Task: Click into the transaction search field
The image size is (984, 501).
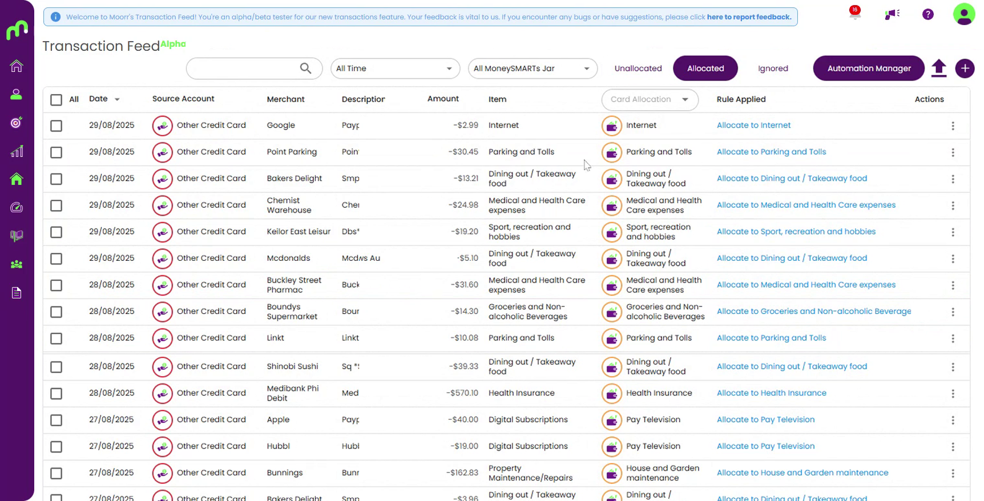Action: point(243,68)
